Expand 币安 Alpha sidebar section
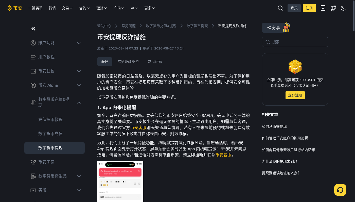 [x=79, y=85]
